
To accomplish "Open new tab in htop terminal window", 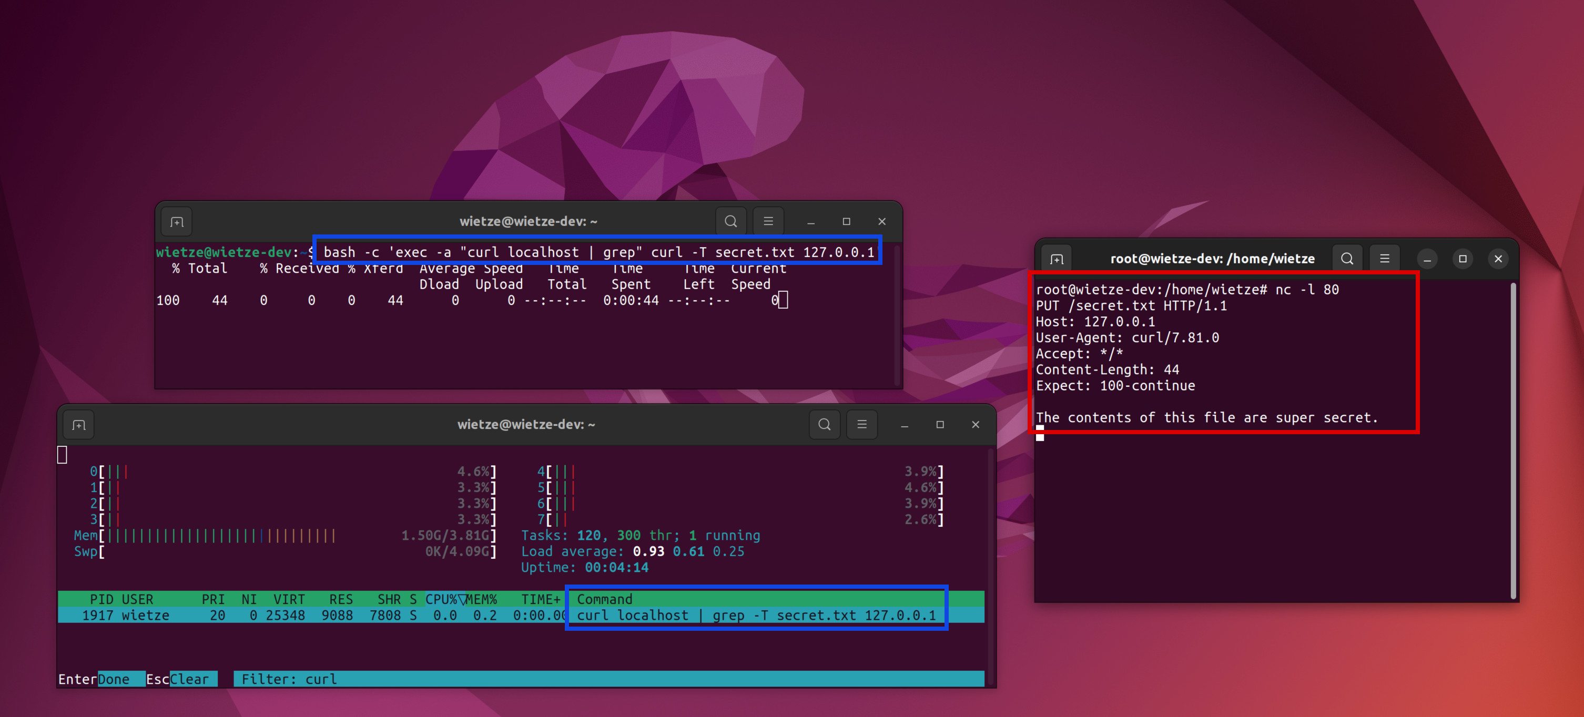I will pos(79,425).
